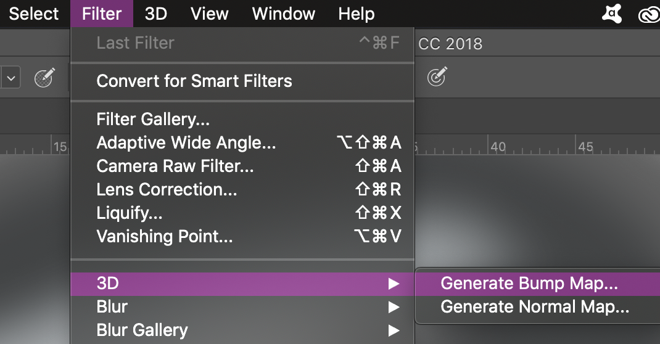Open the Help menu
Screen dimensions: 660x344
(x=356, y=14)
